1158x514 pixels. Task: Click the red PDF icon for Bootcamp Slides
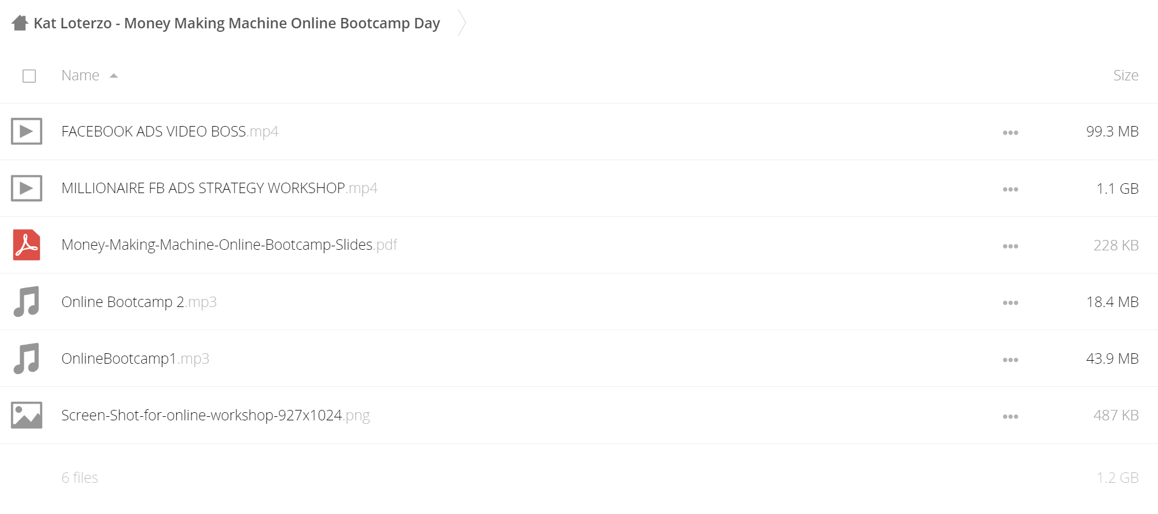click(27, 245)
